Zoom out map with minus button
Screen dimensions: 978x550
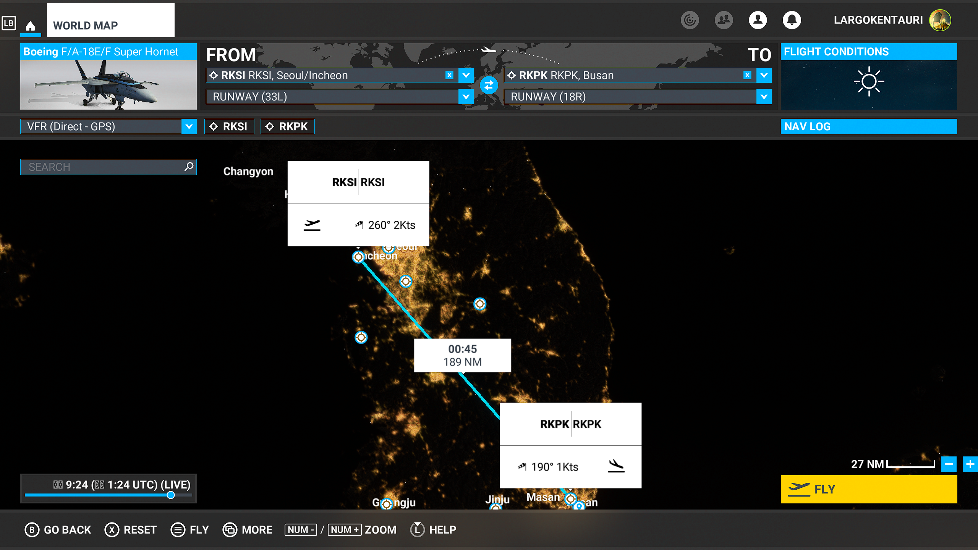(949, 464)
